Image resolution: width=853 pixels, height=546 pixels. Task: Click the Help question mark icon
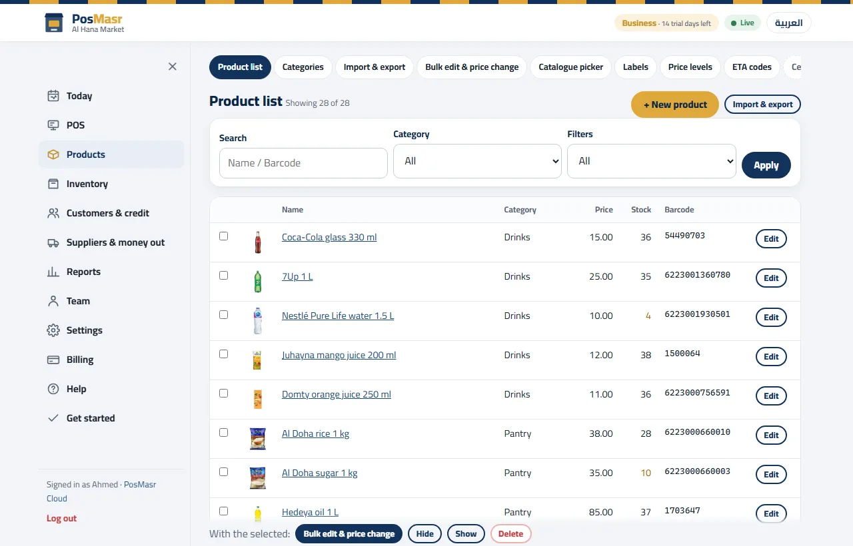click(x=53, y=389)
